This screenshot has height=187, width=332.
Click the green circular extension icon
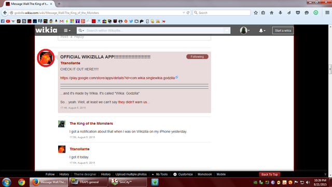click(x=316, y=12)
